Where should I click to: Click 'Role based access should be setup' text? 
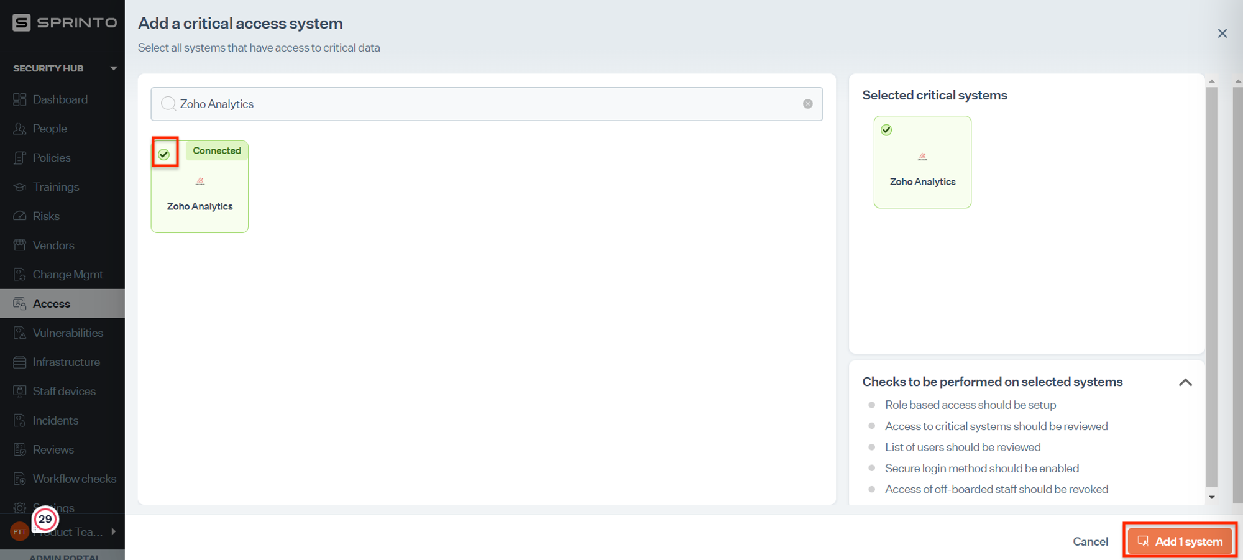[x=970, y=405]
